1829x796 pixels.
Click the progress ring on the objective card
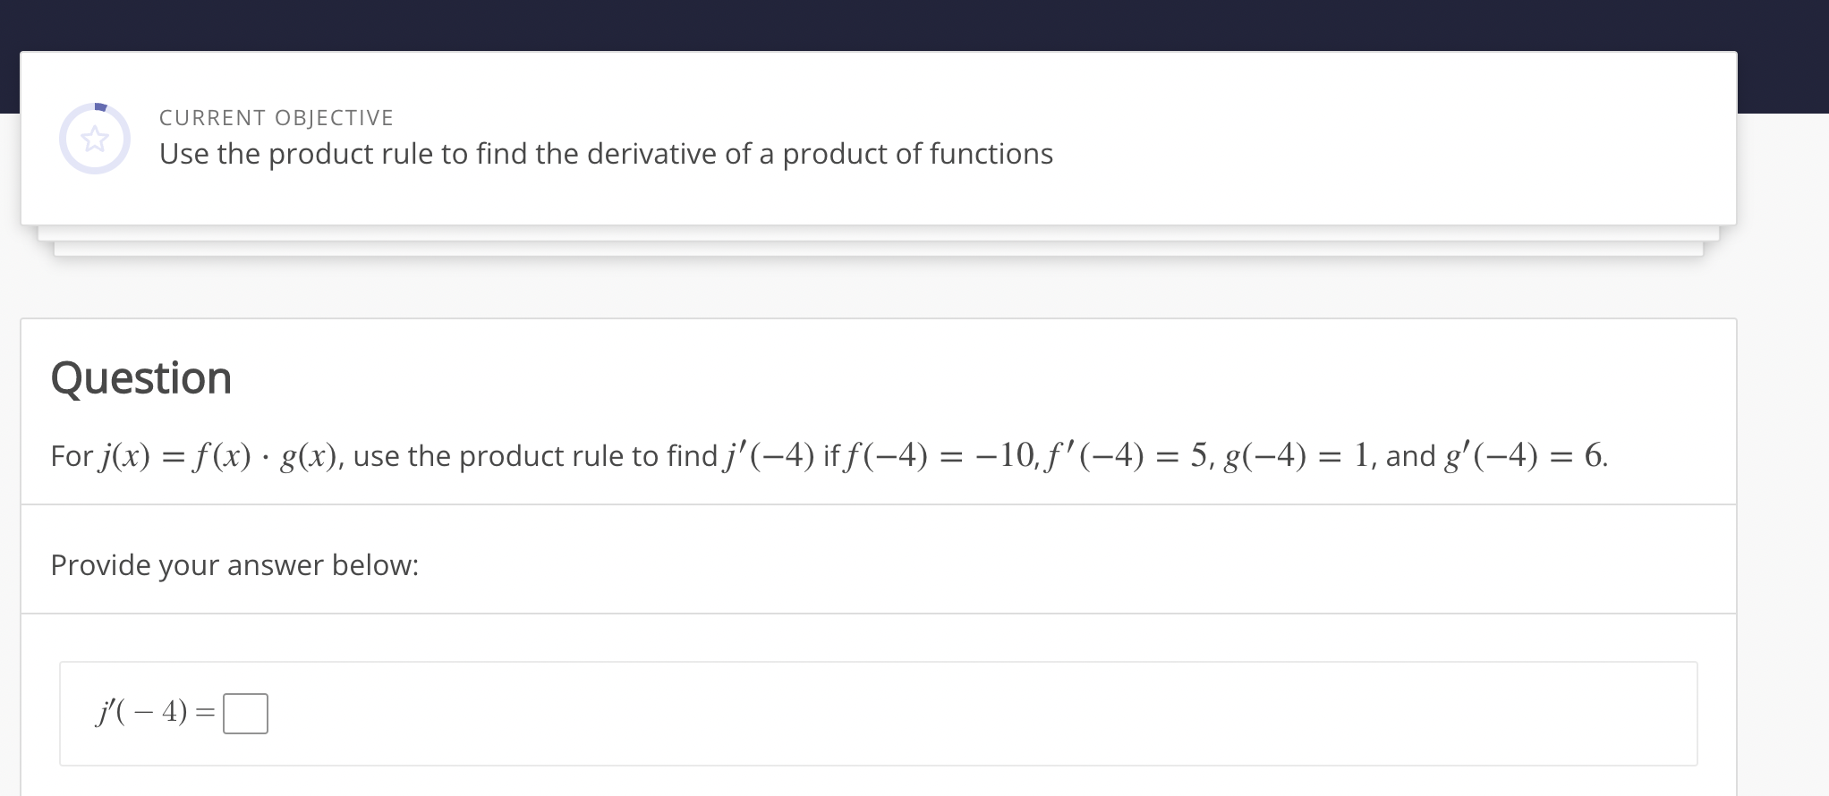[x=95, y=138]
